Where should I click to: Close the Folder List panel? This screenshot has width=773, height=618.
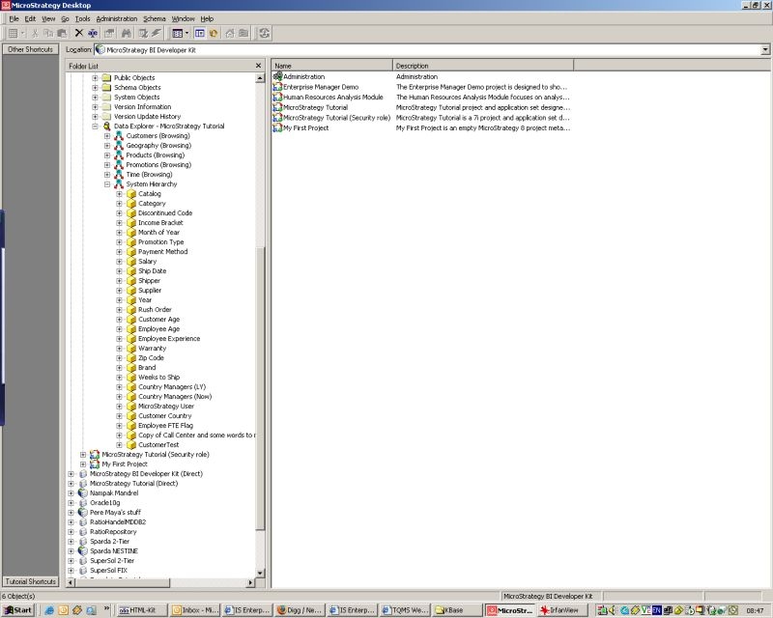coord(258,66)
